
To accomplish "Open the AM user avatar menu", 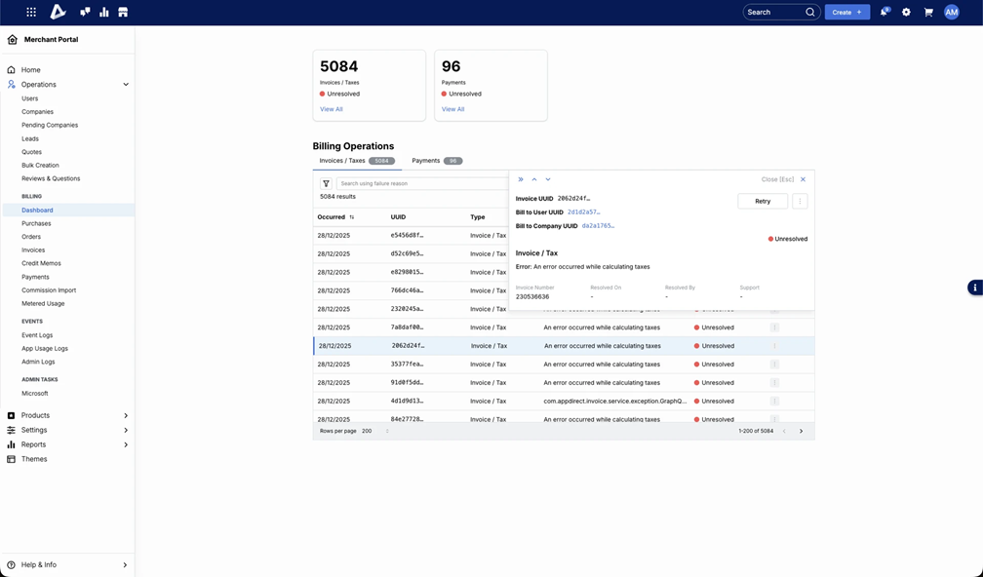I will [952, 13].
